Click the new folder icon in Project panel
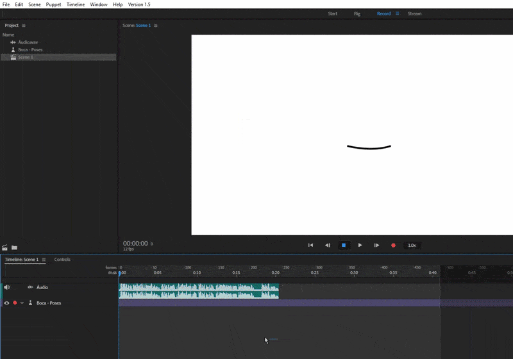513x359 pixels. pos(14,247)
